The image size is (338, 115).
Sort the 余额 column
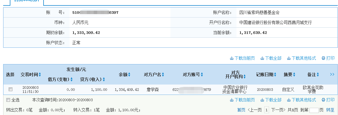click(129, 74)
